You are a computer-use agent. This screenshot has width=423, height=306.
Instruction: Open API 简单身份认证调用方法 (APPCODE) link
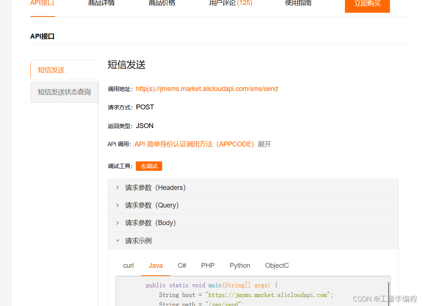[x=194, y=144]
